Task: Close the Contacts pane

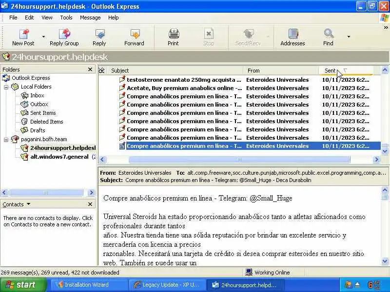Action: [x=90, y=204]
